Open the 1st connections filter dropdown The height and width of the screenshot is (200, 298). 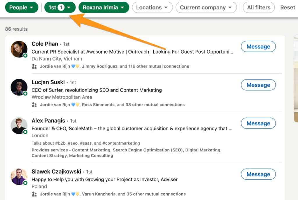point(60,8)
